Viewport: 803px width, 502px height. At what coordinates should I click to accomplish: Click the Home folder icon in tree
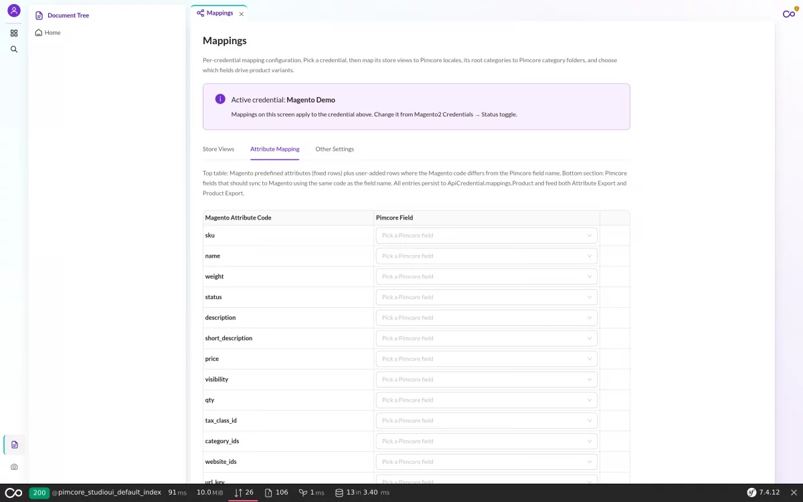(39, 32)
